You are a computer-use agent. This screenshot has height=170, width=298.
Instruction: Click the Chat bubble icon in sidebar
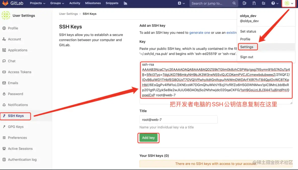click(4, 61)
